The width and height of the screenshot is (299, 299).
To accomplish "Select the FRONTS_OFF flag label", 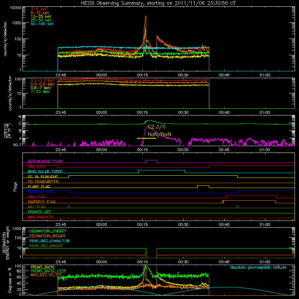I will click(x=40, y=212).
